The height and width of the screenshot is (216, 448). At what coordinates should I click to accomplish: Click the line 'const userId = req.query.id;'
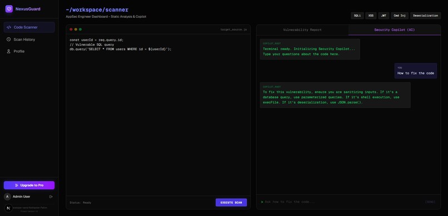(x=97, y=40)
